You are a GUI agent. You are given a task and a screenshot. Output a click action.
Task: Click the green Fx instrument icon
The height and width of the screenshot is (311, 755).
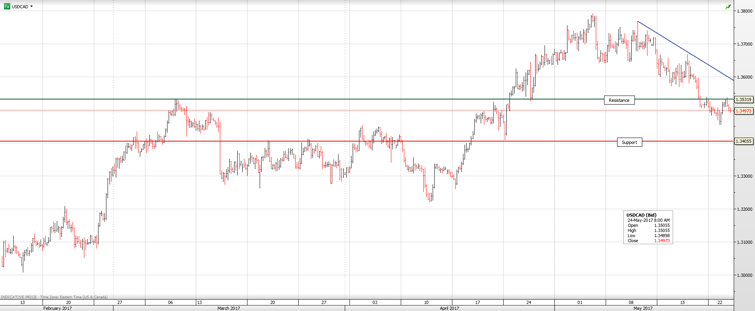[7, 6]
